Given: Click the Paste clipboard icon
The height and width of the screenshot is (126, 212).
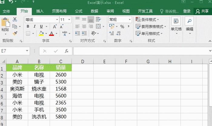Looking at the screenshot, I should 5,23.
